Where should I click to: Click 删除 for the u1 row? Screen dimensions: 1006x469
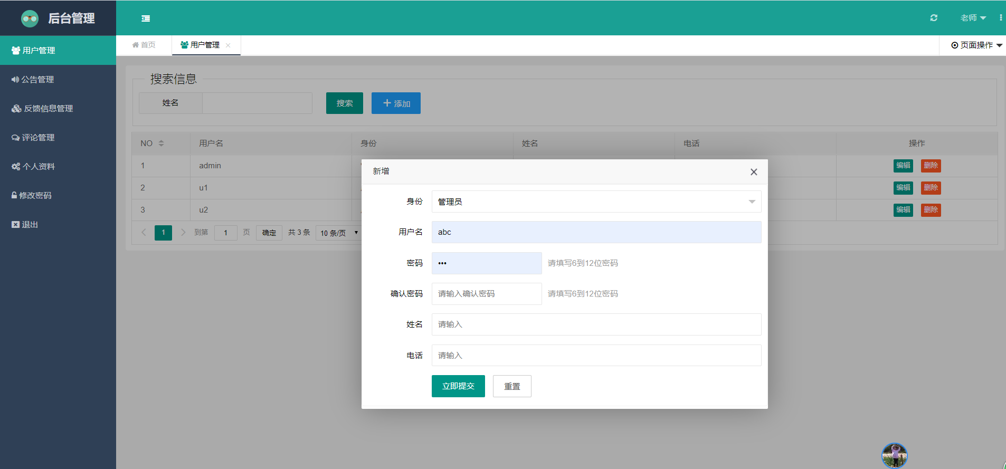[x=931, y=188]
